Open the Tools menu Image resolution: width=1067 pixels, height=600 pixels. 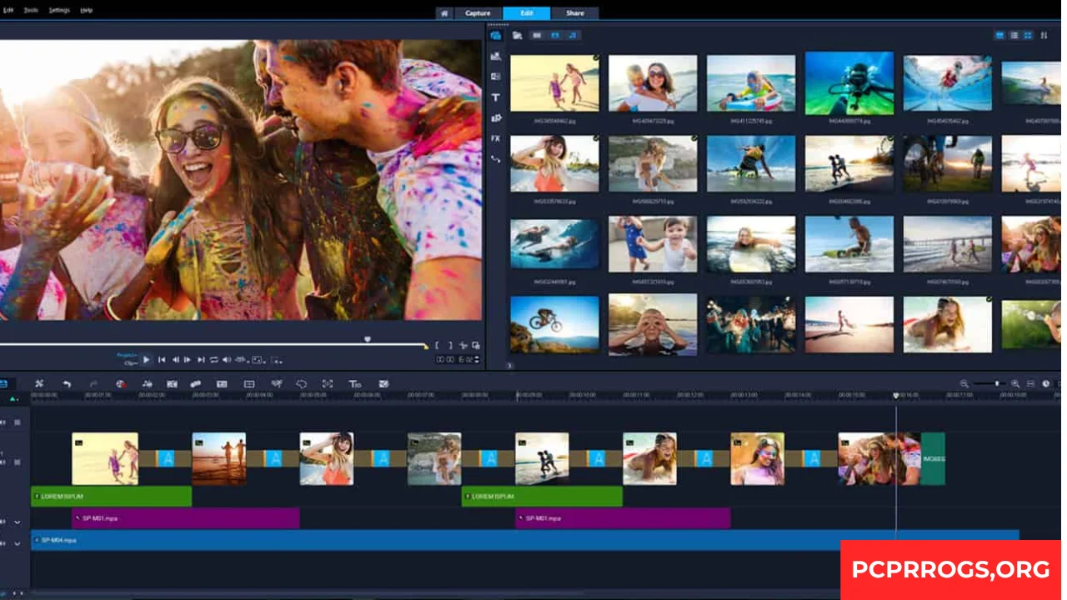[31, 10]
